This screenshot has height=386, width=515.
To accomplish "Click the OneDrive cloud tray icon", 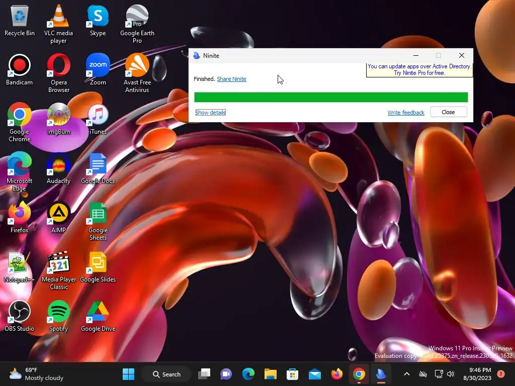I will point(423,374).
